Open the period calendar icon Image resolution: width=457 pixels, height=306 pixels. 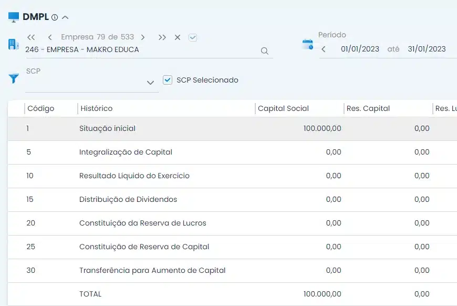tap(308, 44)
